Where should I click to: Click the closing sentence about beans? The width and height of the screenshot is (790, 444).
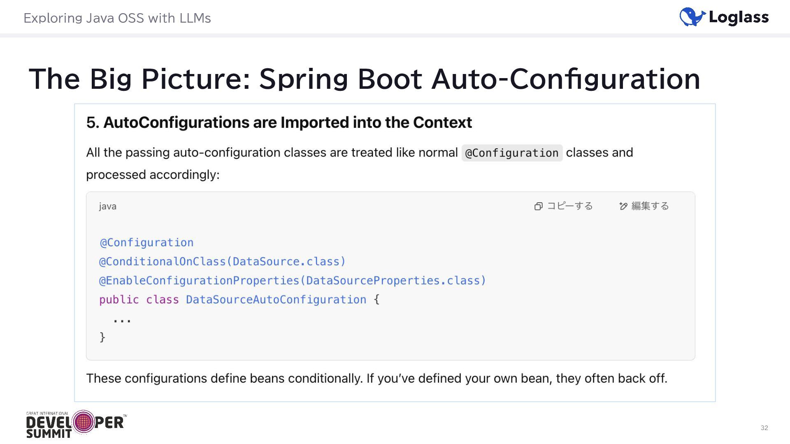coord(376,378)
